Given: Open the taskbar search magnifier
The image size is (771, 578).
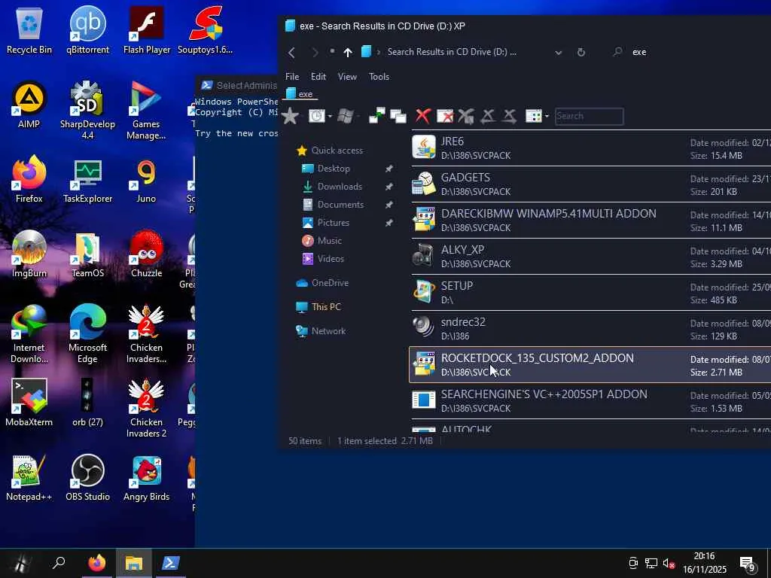Looking at the screenshot, I should pos(59,563).
